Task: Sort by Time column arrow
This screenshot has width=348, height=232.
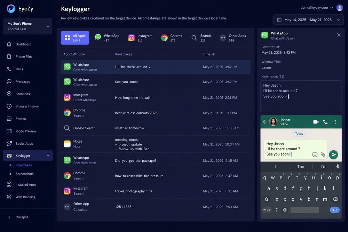Action: point(213,54)
